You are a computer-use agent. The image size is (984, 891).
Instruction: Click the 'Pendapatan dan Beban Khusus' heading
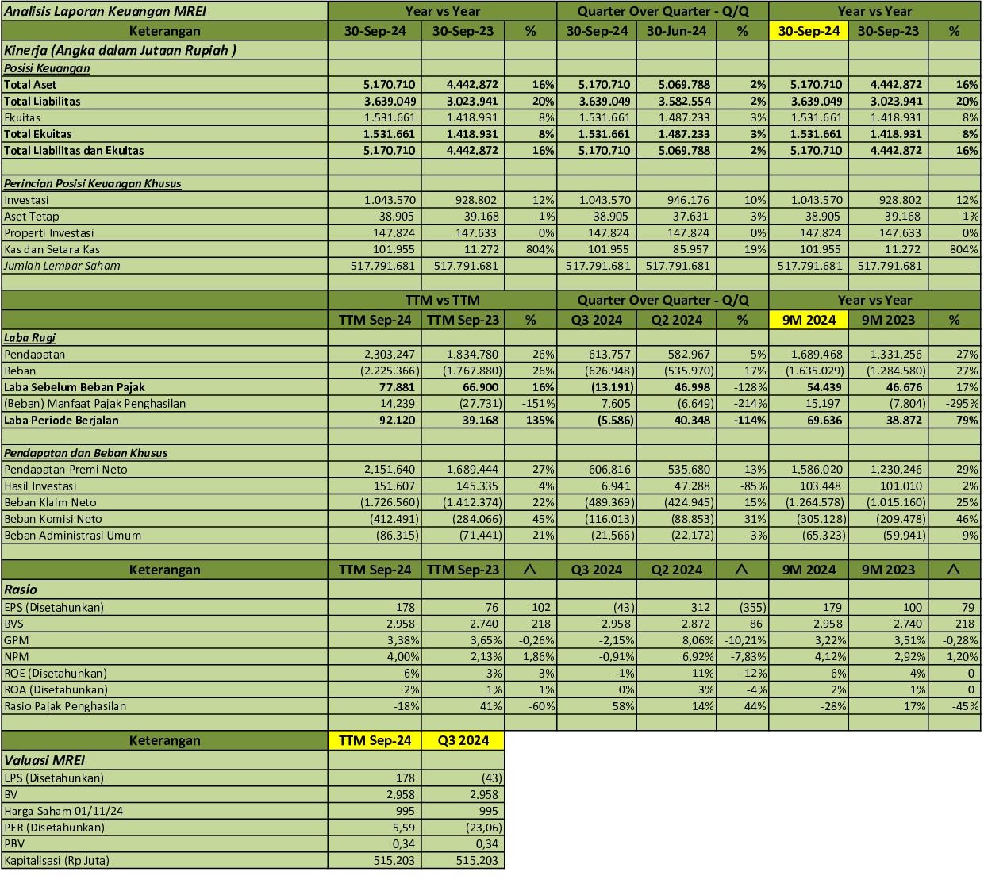(86, 453)
